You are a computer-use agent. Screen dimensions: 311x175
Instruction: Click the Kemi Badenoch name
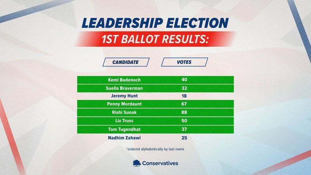[x=124, y=80]
